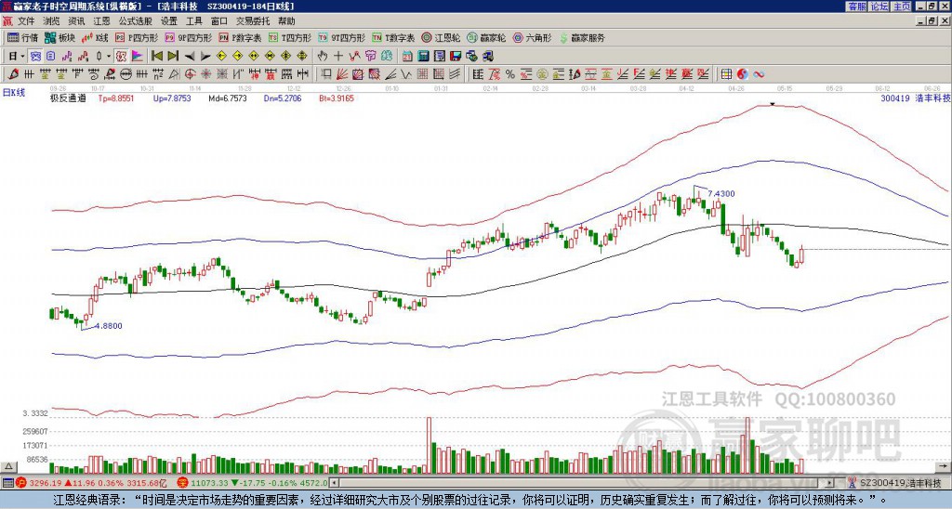Open 赢家服务 service
This screenshot has width=952, height=509.
(x=582, y=37)
